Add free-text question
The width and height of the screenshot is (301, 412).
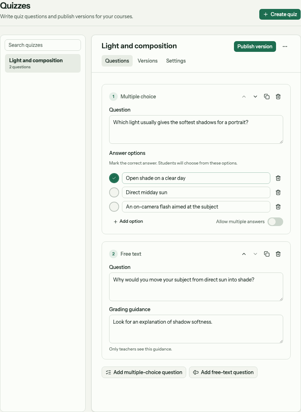[223, 372]
